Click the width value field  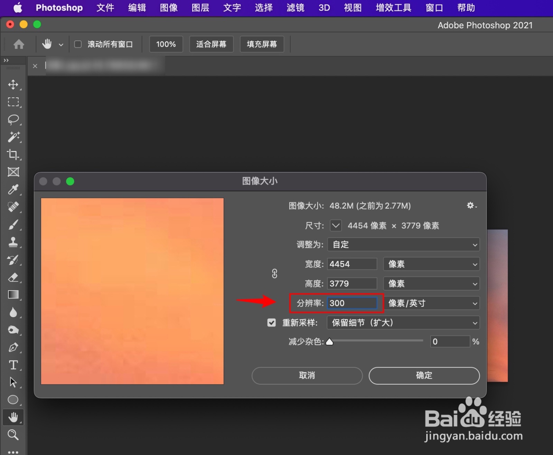[x=352, y=264]
